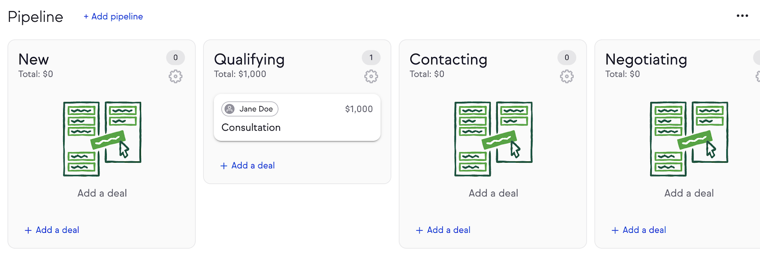This screenshot has height=278, width=760.
Task: Click the Contacting stage empty-deal illustration
Action: pyautogui.click(x=494, y=139)
